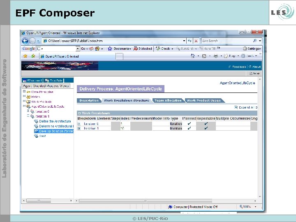Click the Tree Sets button
296x222 pixels.
[x=54, y=81]
